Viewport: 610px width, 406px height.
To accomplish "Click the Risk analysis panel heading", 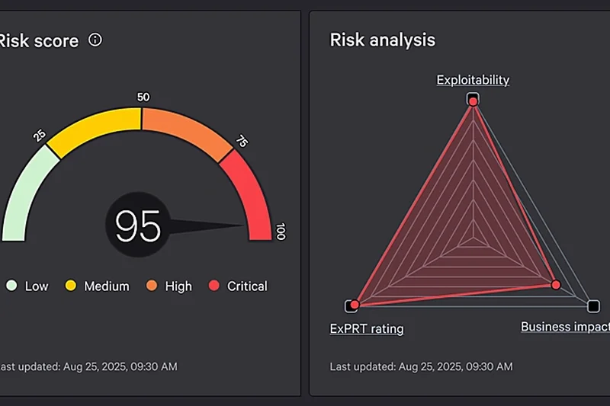I will click(x=382, y=40).
